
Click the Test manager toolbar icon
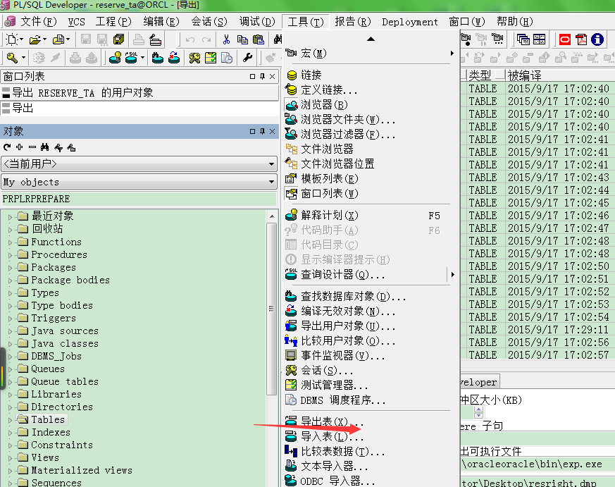click(x=211, y=58)
